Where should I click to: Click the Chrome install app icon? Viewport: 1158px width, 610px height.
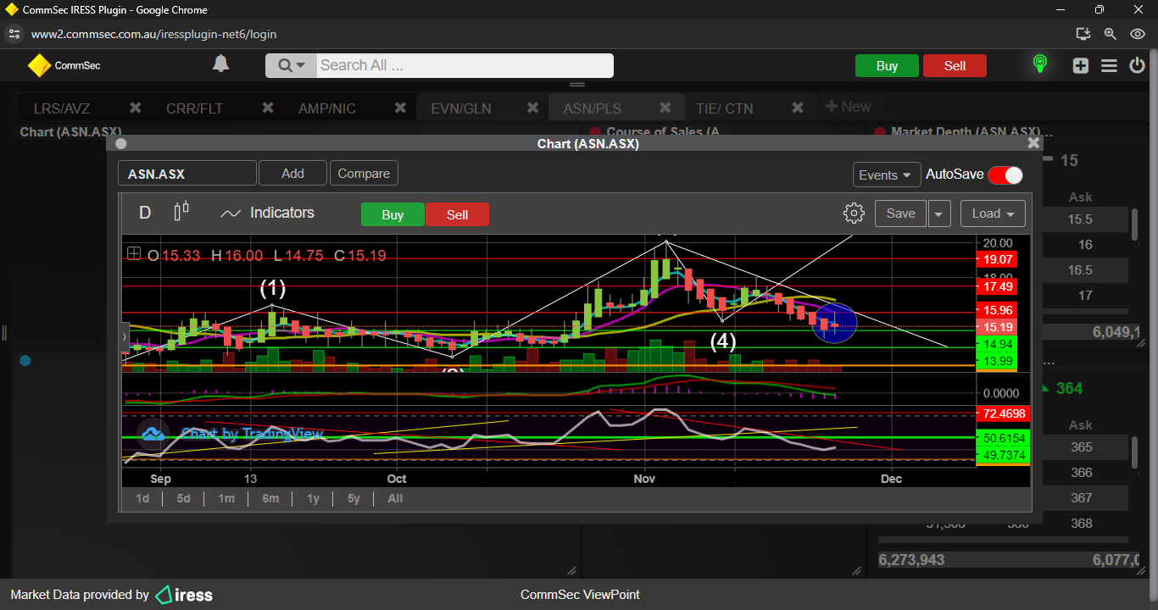(x=1083, y=34)
